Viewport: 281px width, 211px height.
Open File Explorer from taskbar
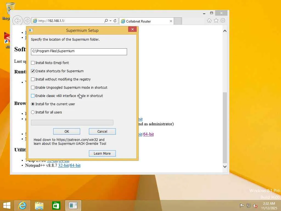[x=39, y=206]
